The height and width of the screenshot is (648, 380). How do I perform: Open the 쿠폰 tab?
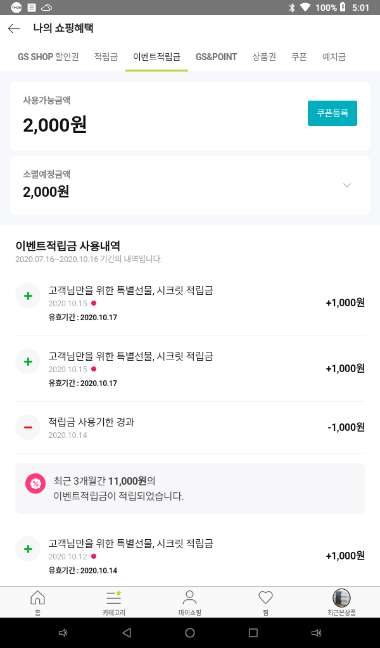point(299,57)
